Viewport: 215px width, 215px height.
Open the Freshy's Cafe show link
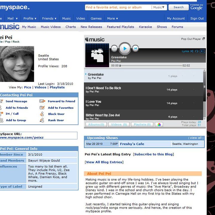point(132,144)
